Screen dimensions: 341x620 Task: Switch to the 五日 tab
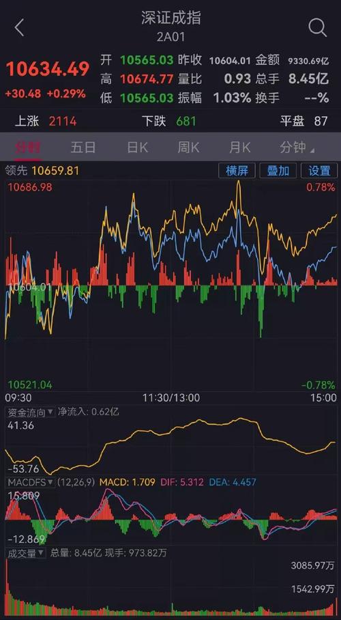pyautogui.click(x=83, y=147)
